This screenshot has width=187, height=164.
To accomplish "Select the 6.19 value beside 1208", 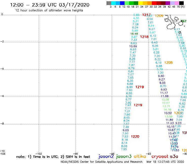I will 158,63.
